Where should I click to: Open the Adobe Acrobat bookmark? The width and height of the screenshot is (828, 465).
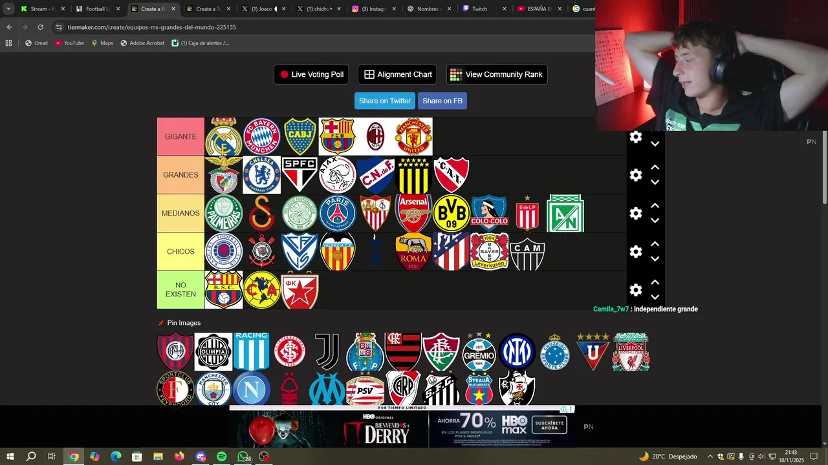[x=142, y=43]
